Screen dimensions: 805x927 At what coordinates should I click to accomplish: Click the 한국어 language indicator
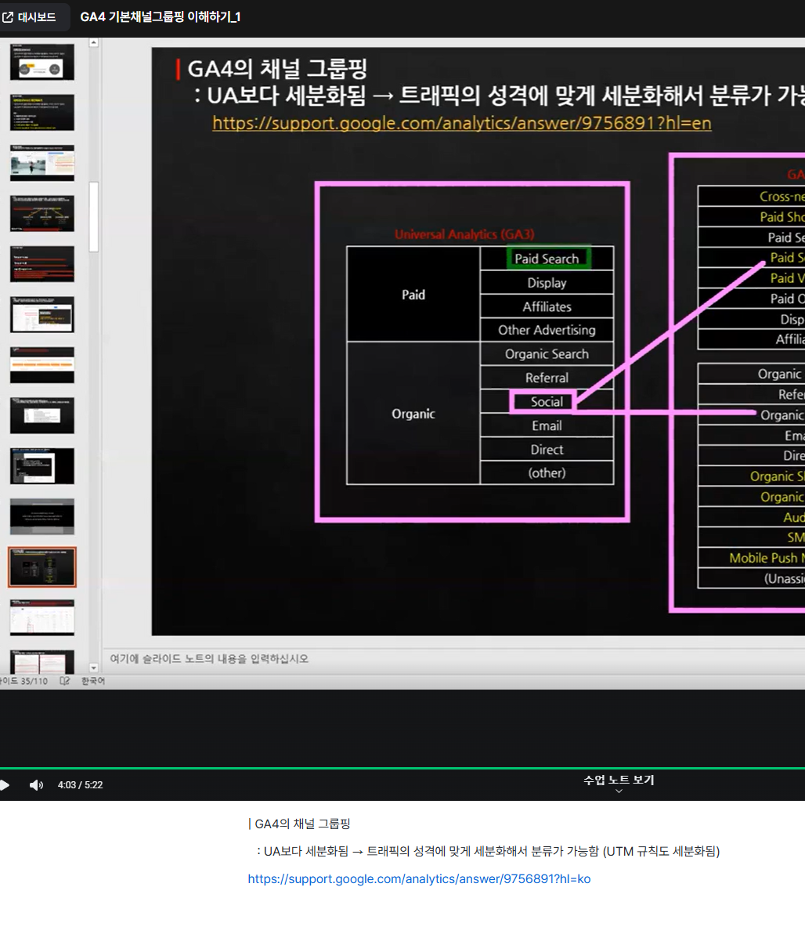(x=93, y=681)
